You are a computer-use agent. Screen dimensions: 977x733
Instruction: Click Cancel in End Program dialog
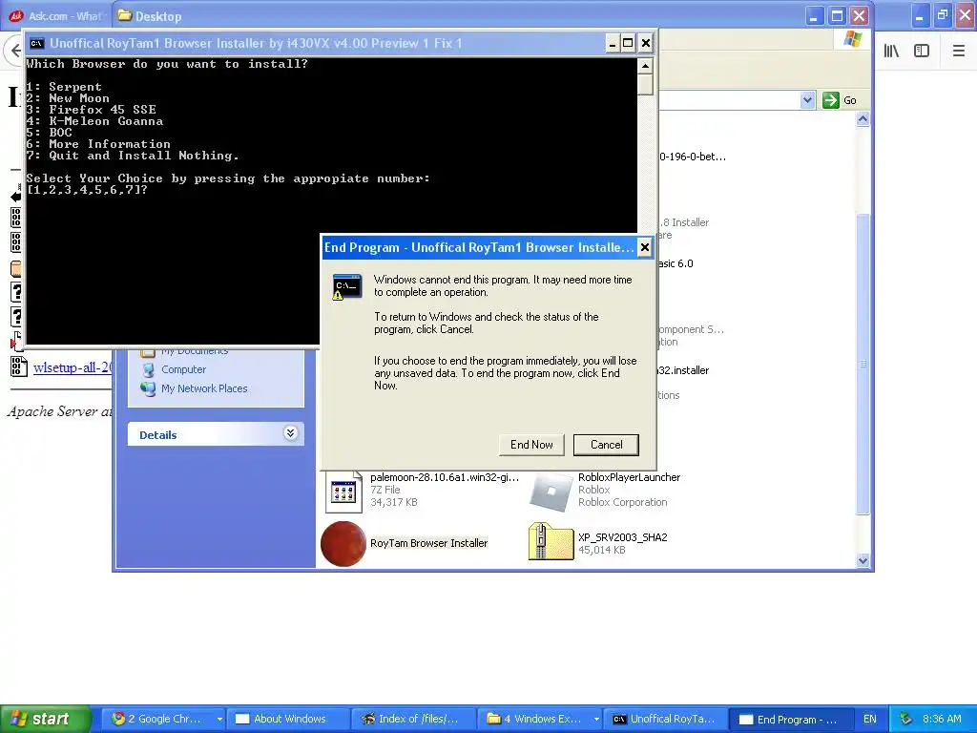pyautogui.click(x=606, y=445)
